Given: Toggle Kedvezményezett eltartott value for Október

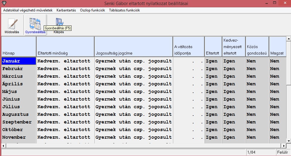Looking at the screenshot, I should 233,130.
